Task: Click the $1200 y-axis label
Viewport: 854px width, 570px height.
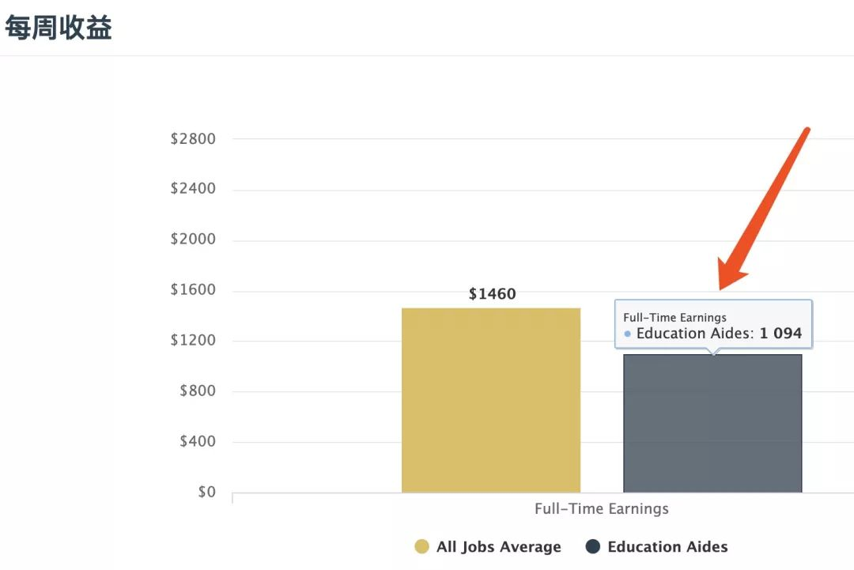Action: click(x=193, y=341)
